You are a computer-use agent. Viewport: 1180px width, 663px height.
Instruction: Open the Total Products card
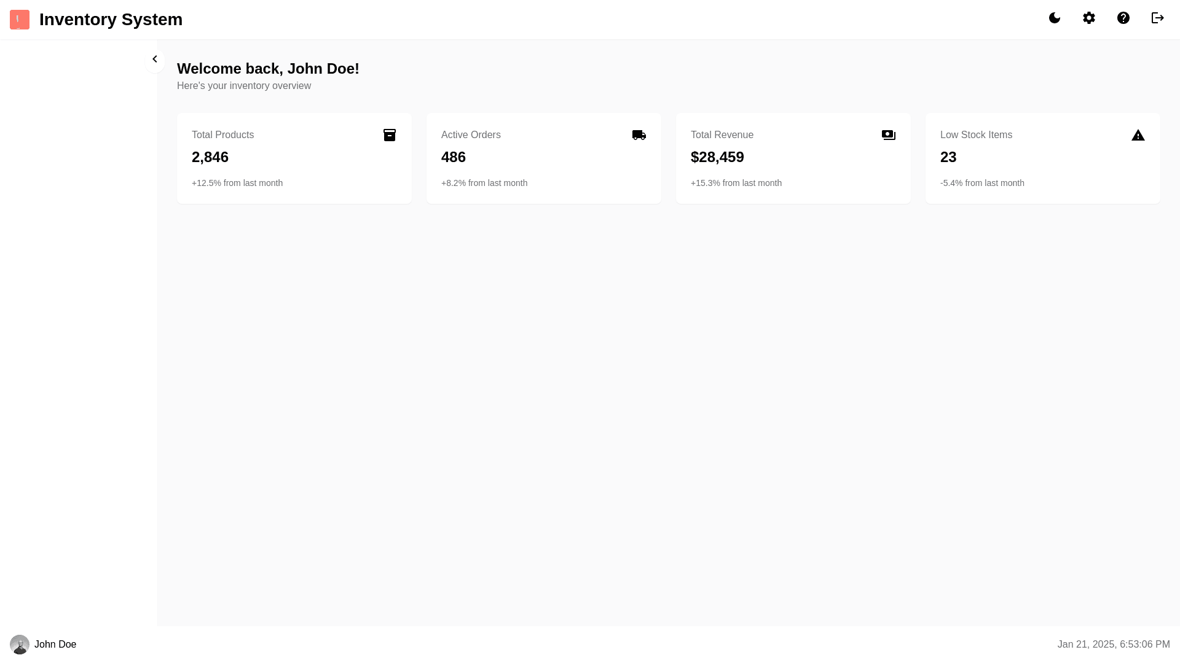[x=294, y=158]
